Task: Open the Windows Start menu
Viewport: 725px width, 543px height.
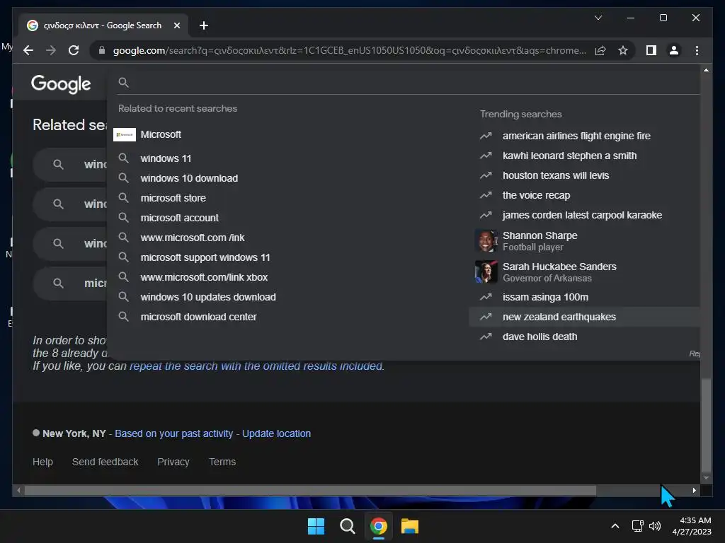Action: click(316, 526)
